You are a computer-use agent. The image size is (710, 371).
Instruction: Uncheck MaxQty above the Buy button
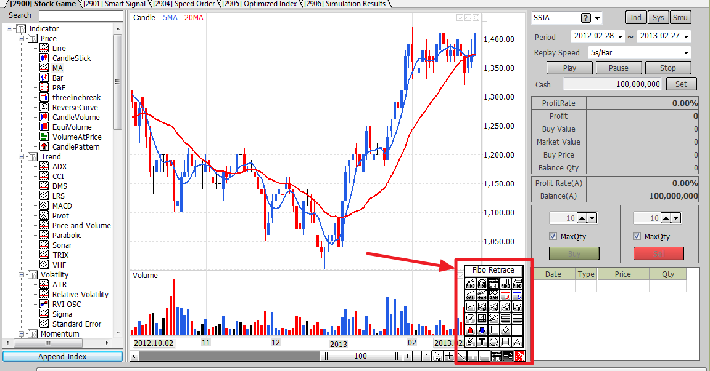(x=553, y=236)
